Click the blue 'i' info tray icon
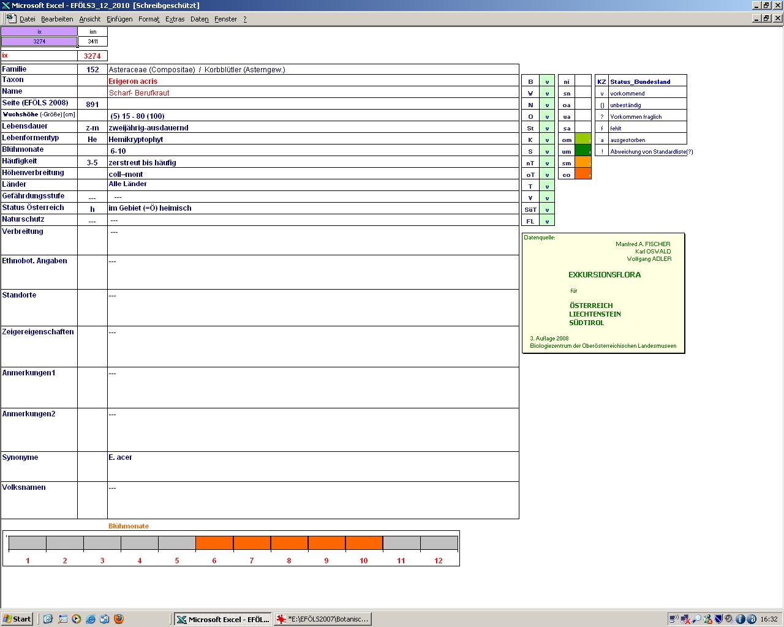This screenshot has height=627, width=784. pos(741,619)
